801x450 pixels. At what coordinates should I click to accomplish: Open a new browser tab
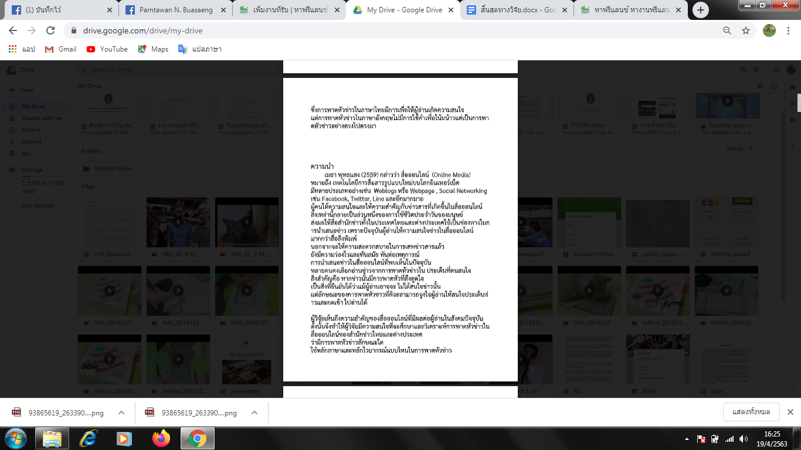coord(701,10)
